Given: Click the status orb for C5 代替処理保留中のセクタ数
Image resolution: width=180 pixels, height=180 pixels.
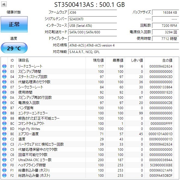Looking at the screenshot, I should [4, 149].
